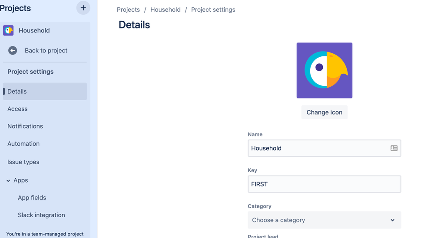Open the Choose a category dropdown
Viewport: 434px width, 238px height.
coord(325,220)
